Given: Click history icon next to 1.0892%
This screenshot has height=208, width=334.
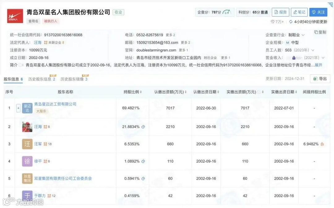Looking at the screenshot, I should tap(143, 161).
